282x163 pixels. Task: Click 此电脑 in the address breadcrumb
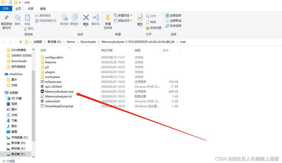(x=38, y=42)
